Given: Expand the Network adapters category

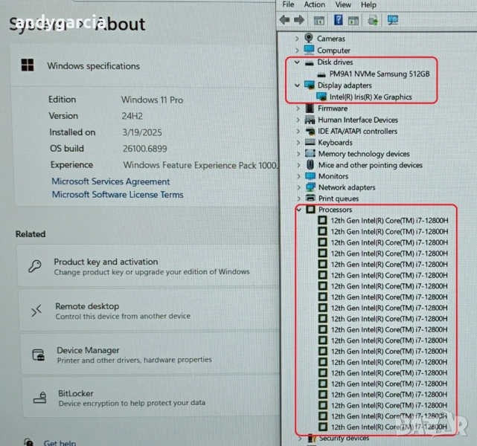Looking at the screenshot, I should tap(298, 187).
